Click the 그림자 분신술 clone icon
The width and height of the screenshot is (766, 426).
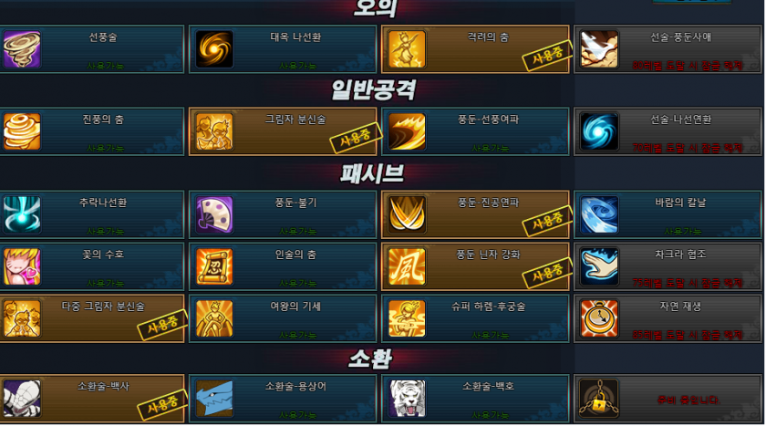pos(214,132)
